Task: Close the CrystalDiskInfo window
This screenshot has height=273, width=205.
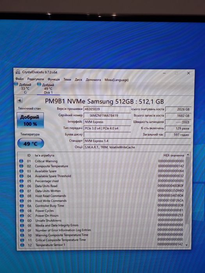Action: [x=189, y=73]
